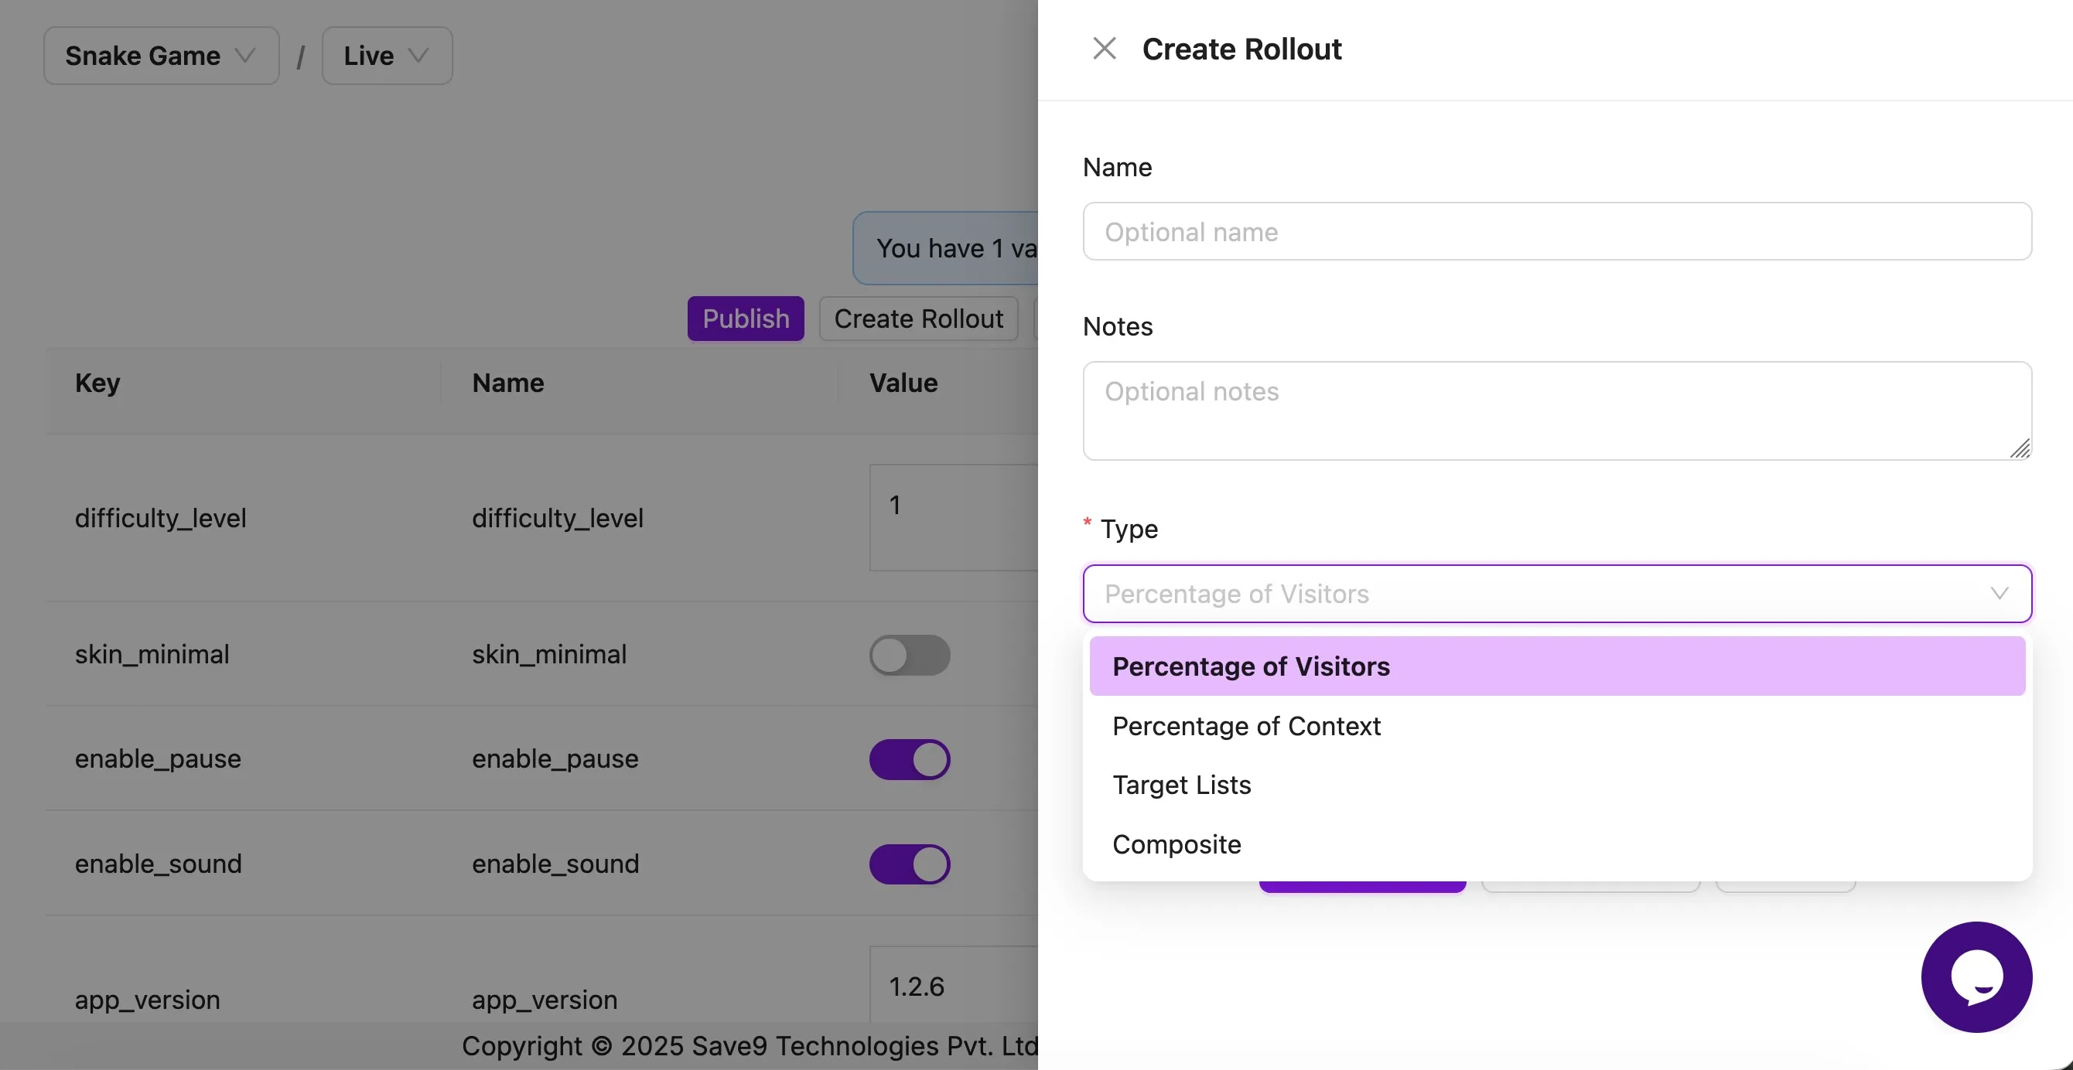Screen dimensions: 2073x1070
Task: Click the enable_pause key cell
Action: 158,759
